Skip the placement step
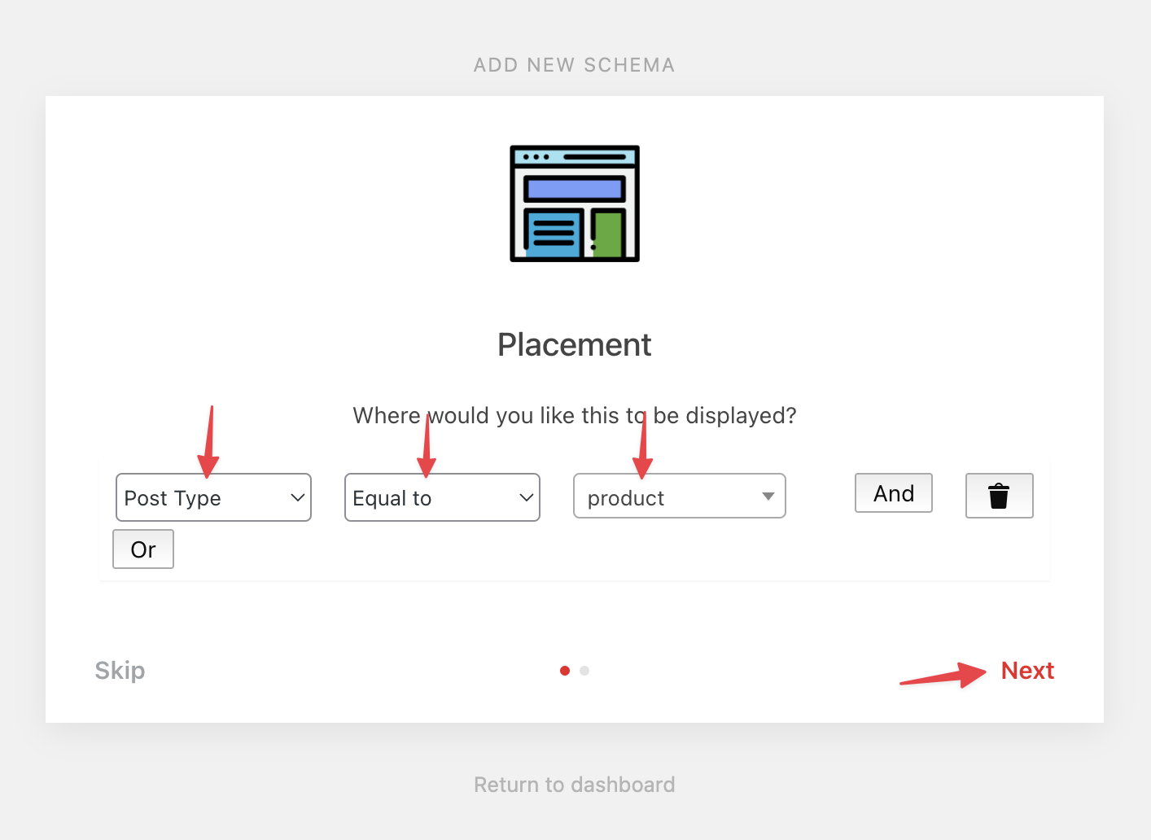1151x840 pixels. [x=120, y=671]
